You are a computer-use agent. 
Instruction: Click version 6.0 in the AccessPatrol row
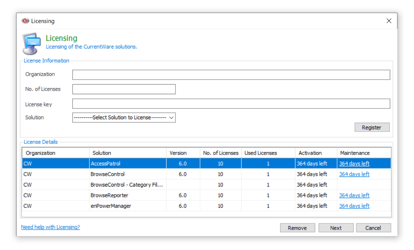[x=182, y=164]
